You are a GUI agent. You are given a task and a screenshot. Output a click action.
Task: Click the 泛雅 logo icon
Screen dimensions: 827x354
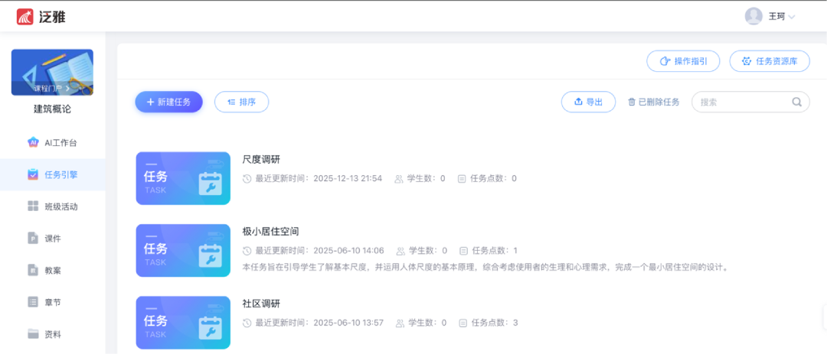click(x=25, y=17)
